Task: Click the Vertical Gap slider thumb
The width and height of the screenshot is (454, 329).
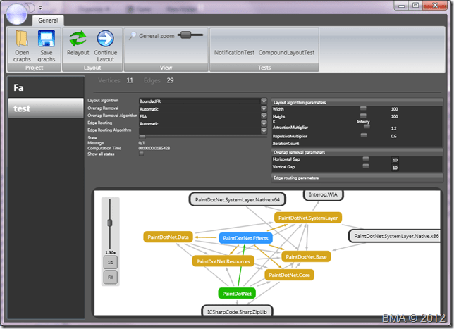Action: click(366, 166)
